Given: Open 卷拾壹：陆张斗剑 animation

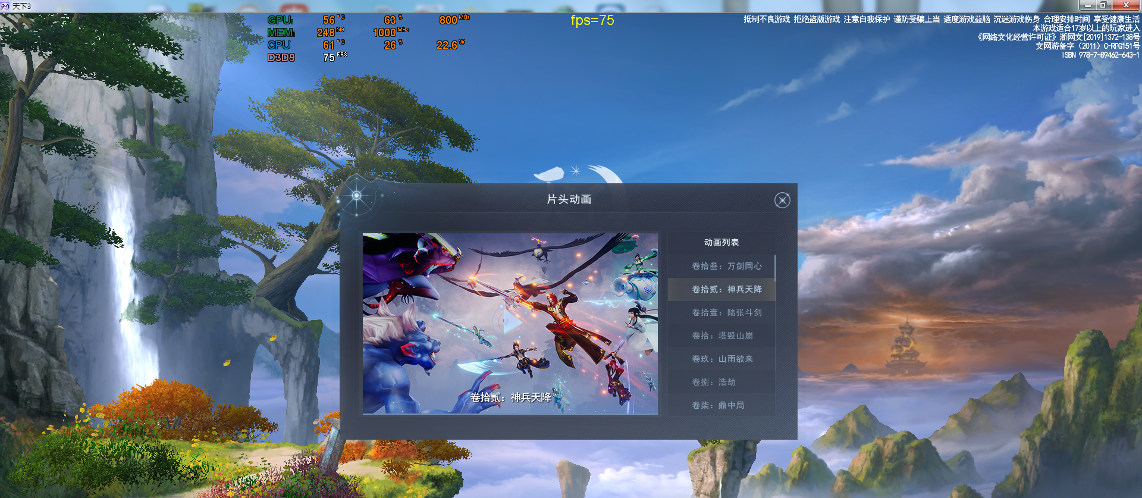Looking at the screenshot, I should click(x=721, y=312).
